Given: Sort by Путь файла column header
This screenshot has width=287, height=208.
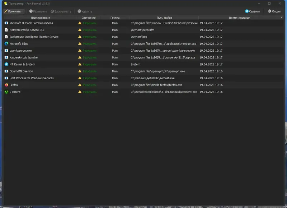Looking at the screenshot, I should tap(164, 18).
